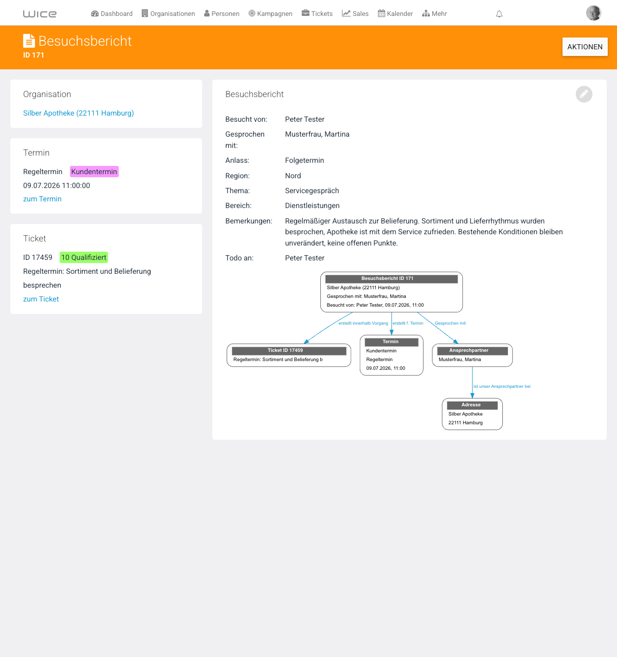Follow the zum Ticket link
Image resolution: width=617 pixels, height=657 pixels.
(x=41, y=299)
